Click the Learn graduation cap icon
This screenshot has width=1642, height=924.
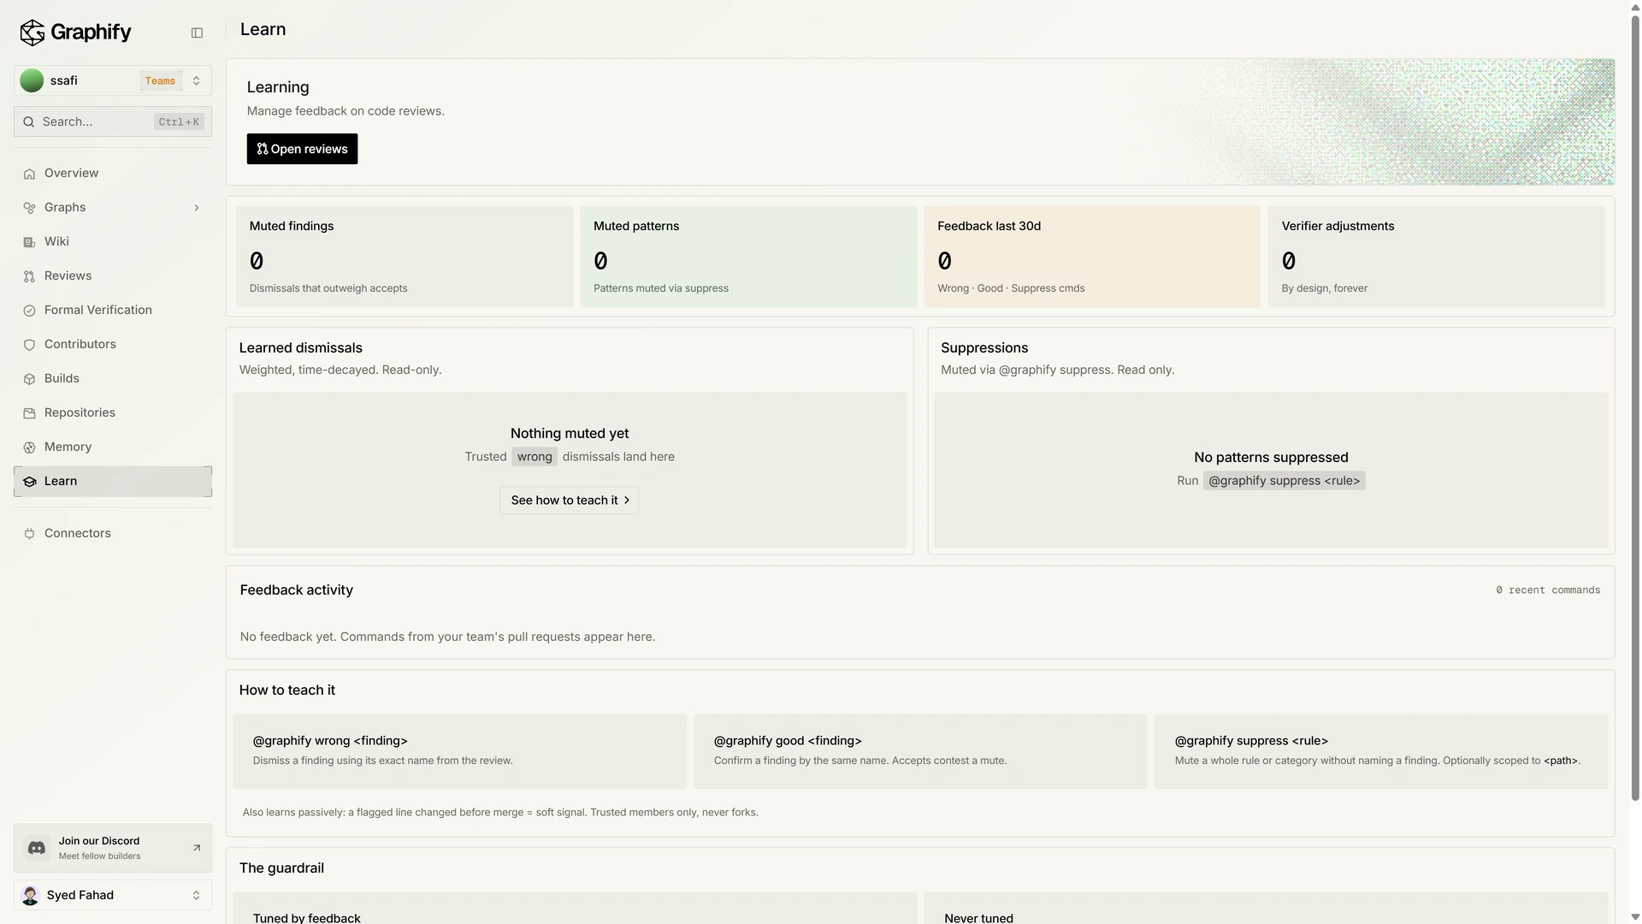point(29,482)
